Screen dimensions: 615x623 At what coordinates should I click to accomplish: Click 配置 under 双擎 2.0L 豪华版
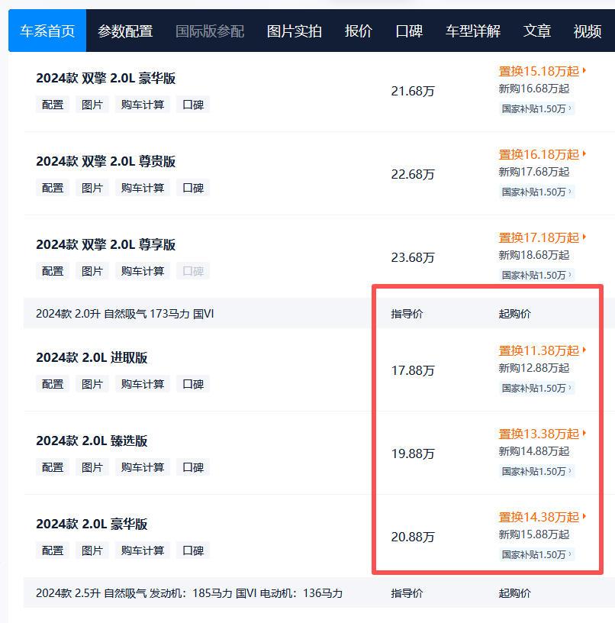[x=52, y=105]
